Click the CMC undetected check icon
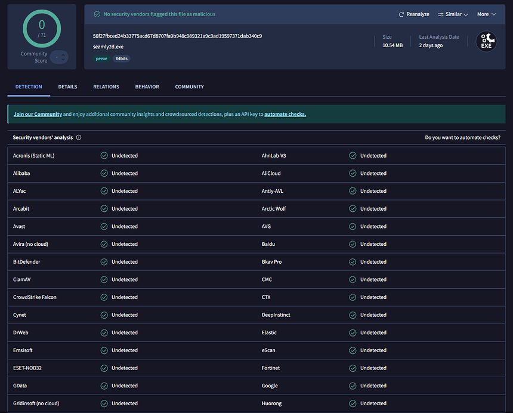The image size is (513, 413). [x=353, y=279]
